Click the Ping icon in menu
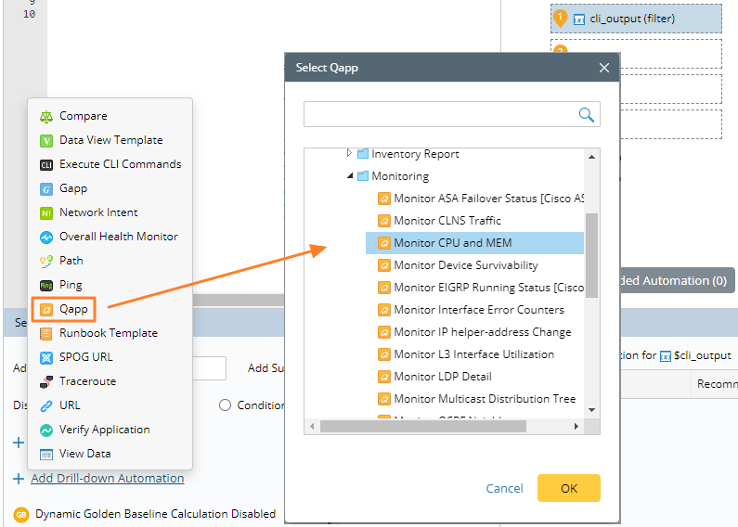 coord(46,285)
